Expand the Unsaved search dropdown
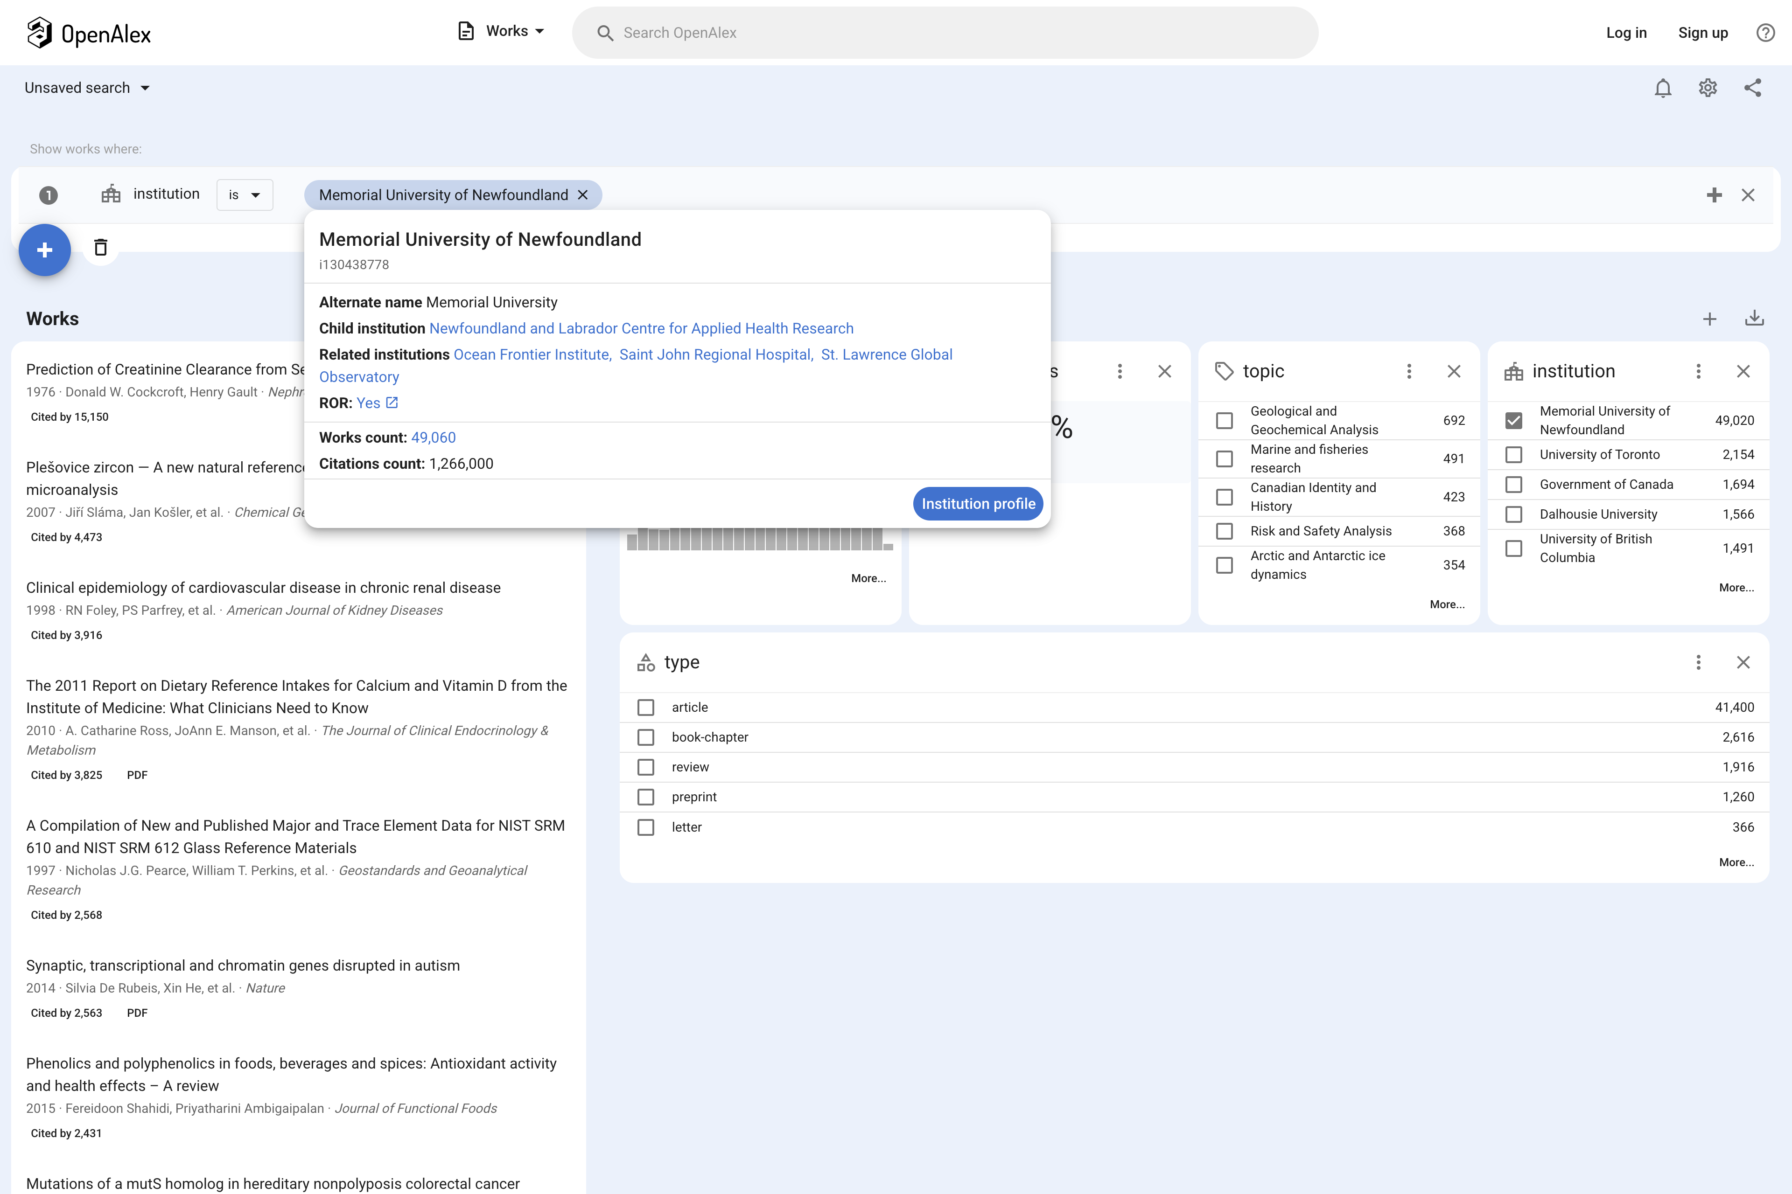Screen dimensions: 1792x1194 coord(87,88)
